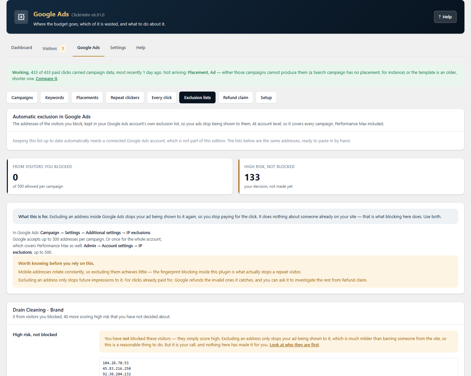
Task: Click 'your decision, not made yet' text
Action: coord(268,186)
